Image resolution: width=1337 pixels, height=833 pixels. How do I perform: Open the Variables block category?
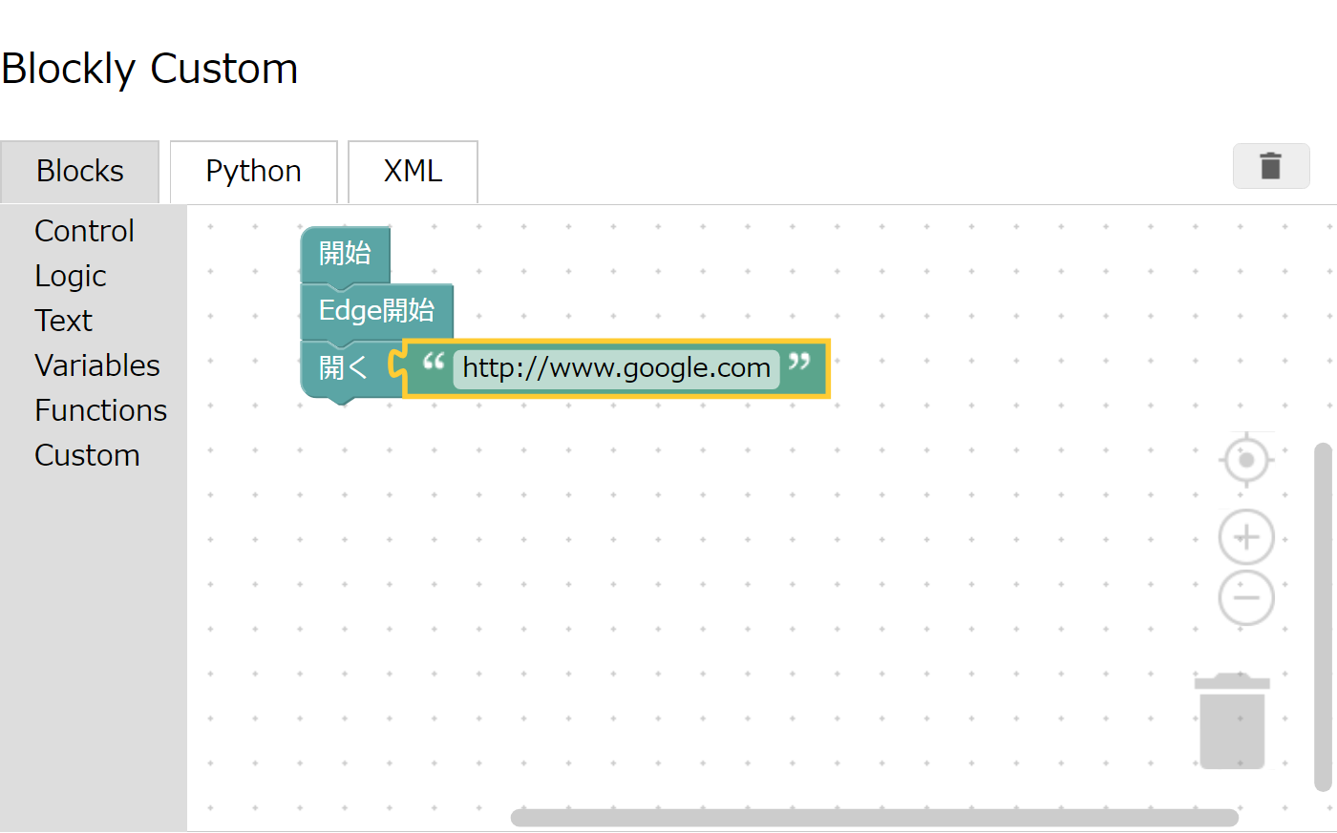96,364
